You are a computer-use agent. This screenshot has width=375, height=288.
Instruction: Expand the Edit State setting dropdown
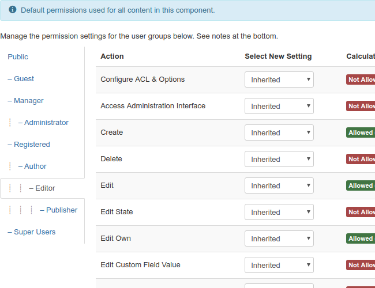click(279, 213)
